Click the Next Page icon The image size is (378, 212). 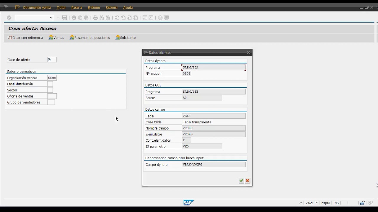(129, 18)
